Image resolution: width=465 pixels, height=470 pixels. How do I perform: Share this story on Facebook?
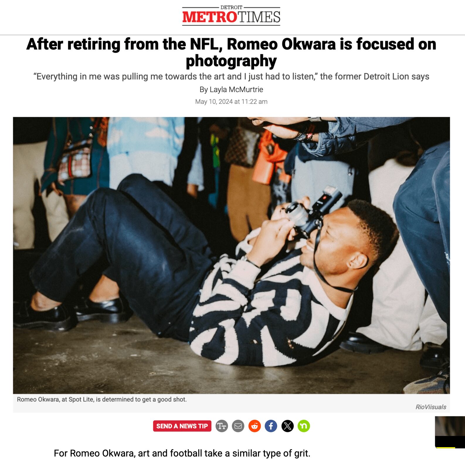tap(271, 426)
